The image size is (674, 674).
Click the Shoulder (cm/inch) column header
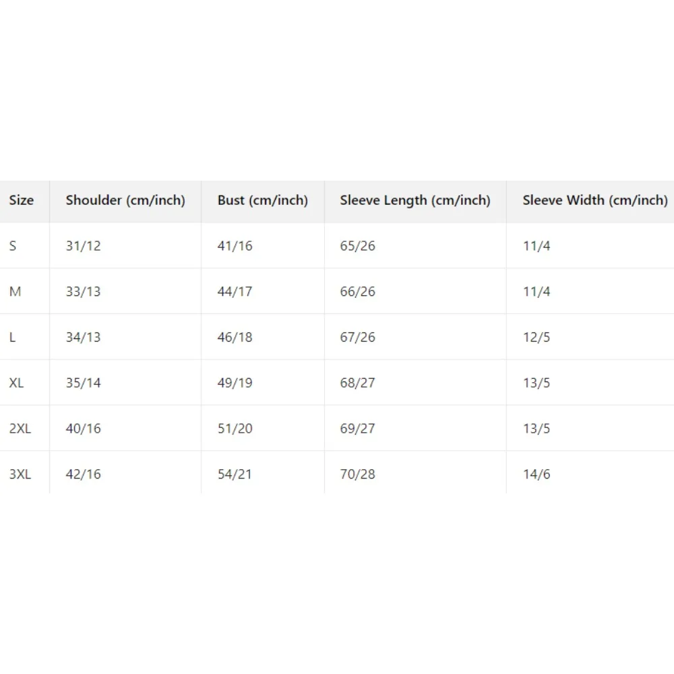(125, 200)
